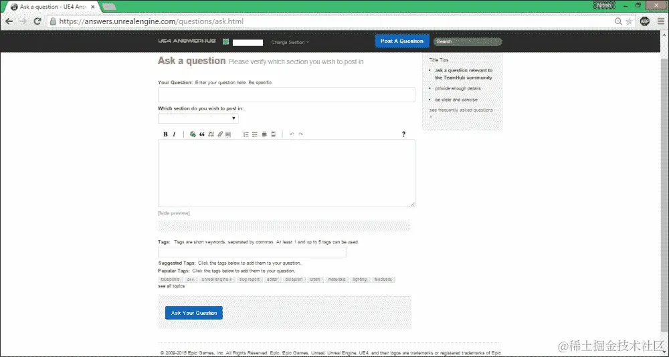
Task: Undo the last edit in the editor
Action: point(292,134)
